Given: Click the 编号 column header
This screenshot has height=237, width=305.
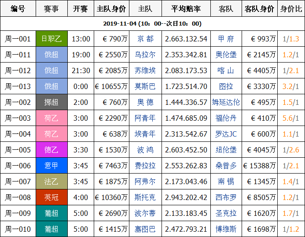Looking at the screenshot, I should tap(18, 8).
